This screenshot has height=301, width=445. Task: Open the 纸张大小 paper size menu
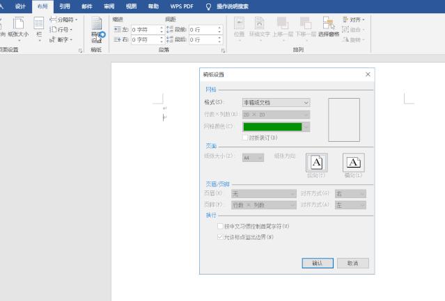point(18,28)
